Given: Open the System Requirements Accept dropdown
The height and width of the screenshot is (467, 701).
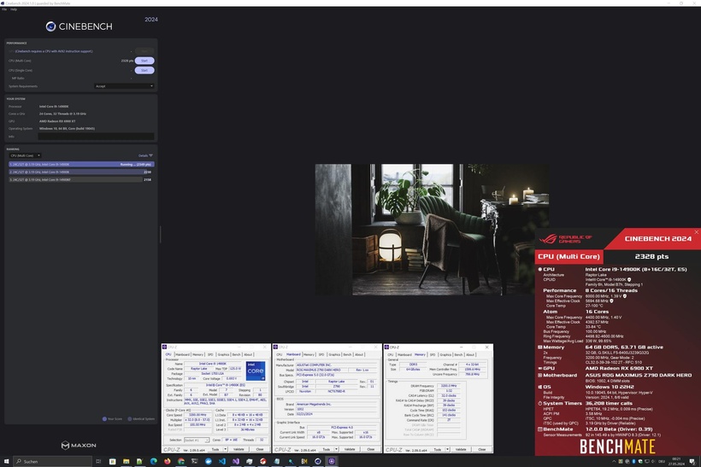Looking at the screenshot, I should 124,86.
